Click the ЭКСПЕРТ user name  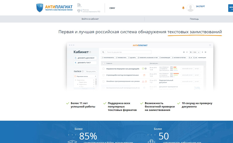(200, 6)
